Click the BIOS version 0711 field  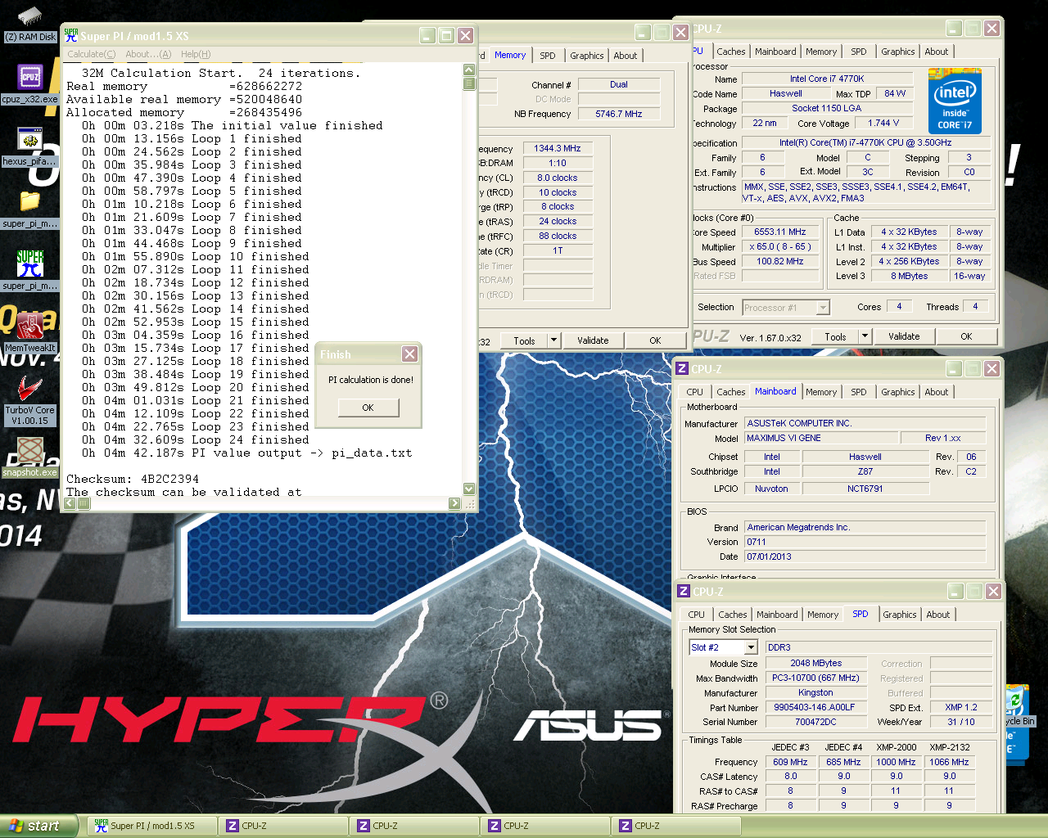pyautogui.click(x=865, y=542)
